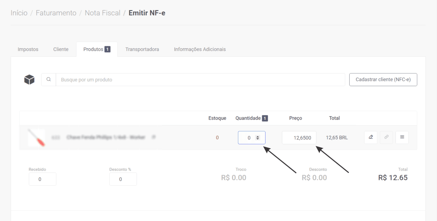The width and height of the screenshot is (437, 221).
Task: Go to the Transportadora tab
Action: click(x=142, y=49)
